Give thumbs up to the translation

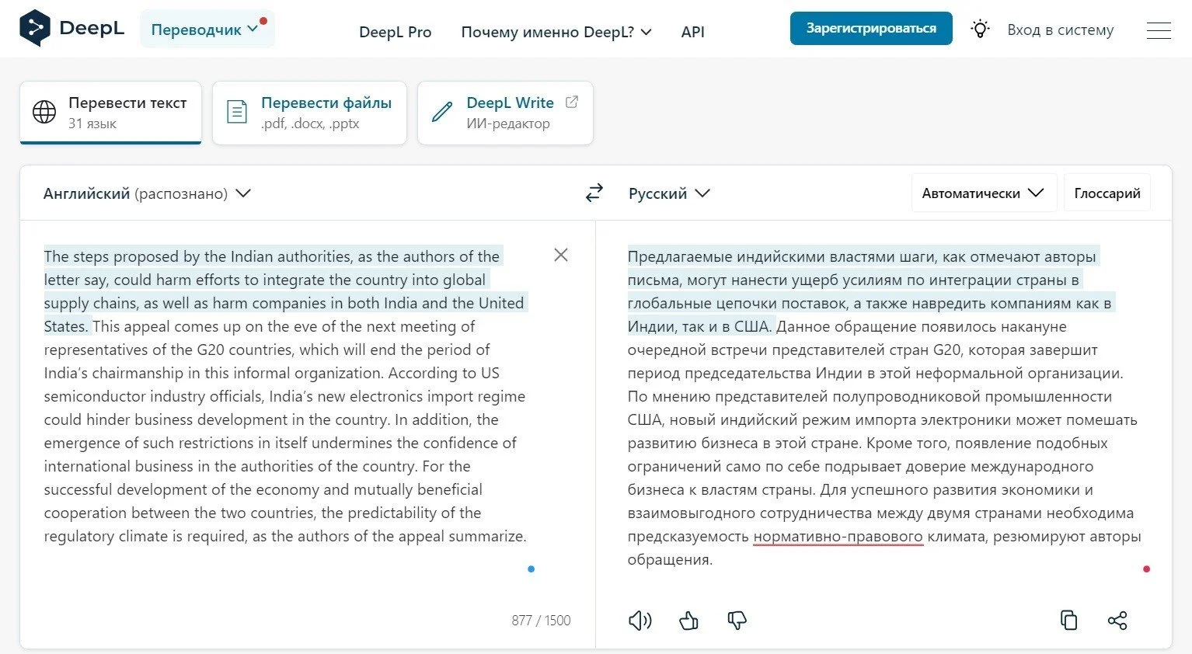(688, 620)
